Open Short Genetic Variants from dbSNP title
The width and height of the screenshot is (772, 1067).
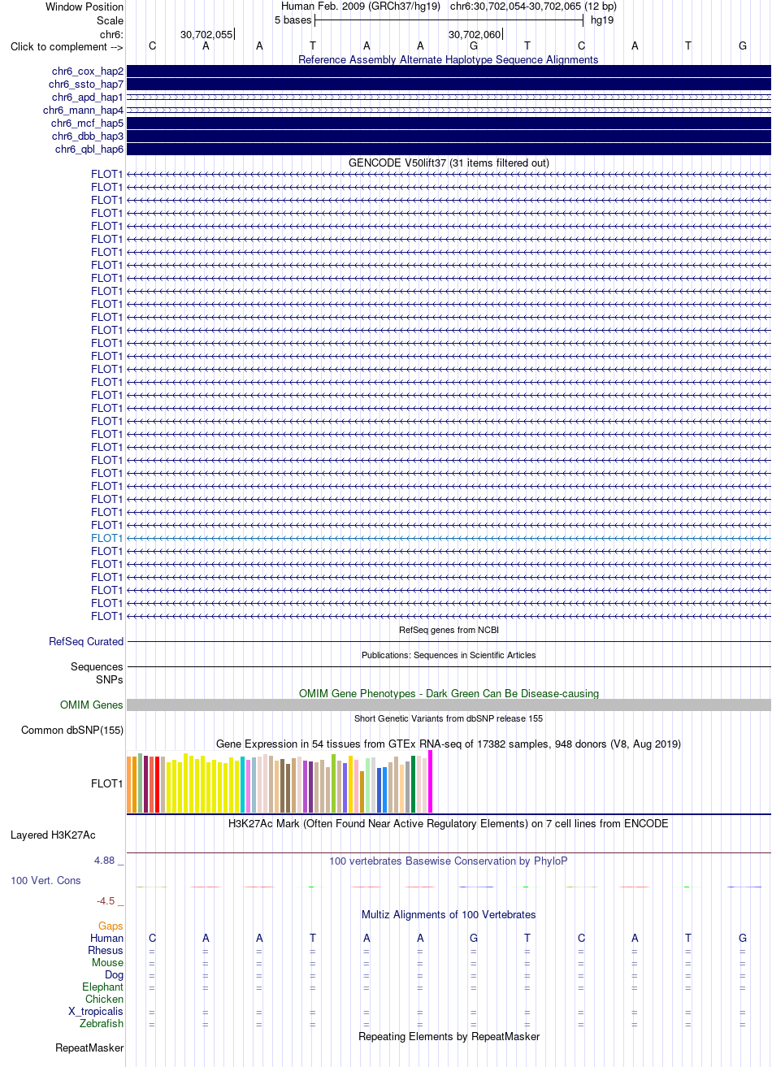449,718
